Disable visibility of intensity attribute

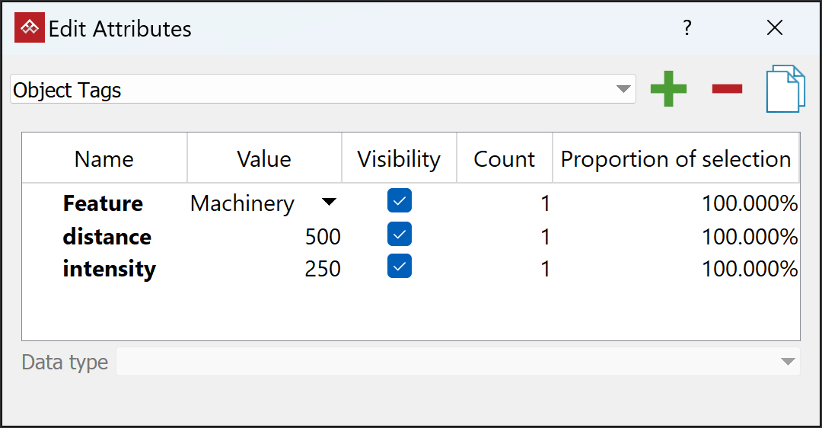coord(400,267)
